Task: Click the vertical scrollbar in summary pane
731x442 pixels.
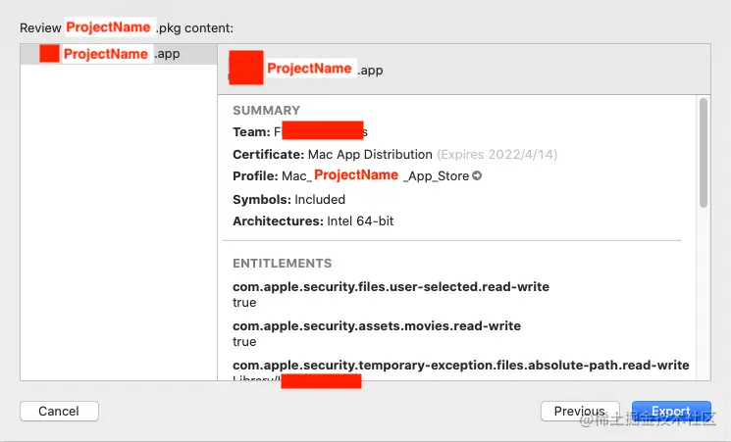Action: (x=704, y=152)
